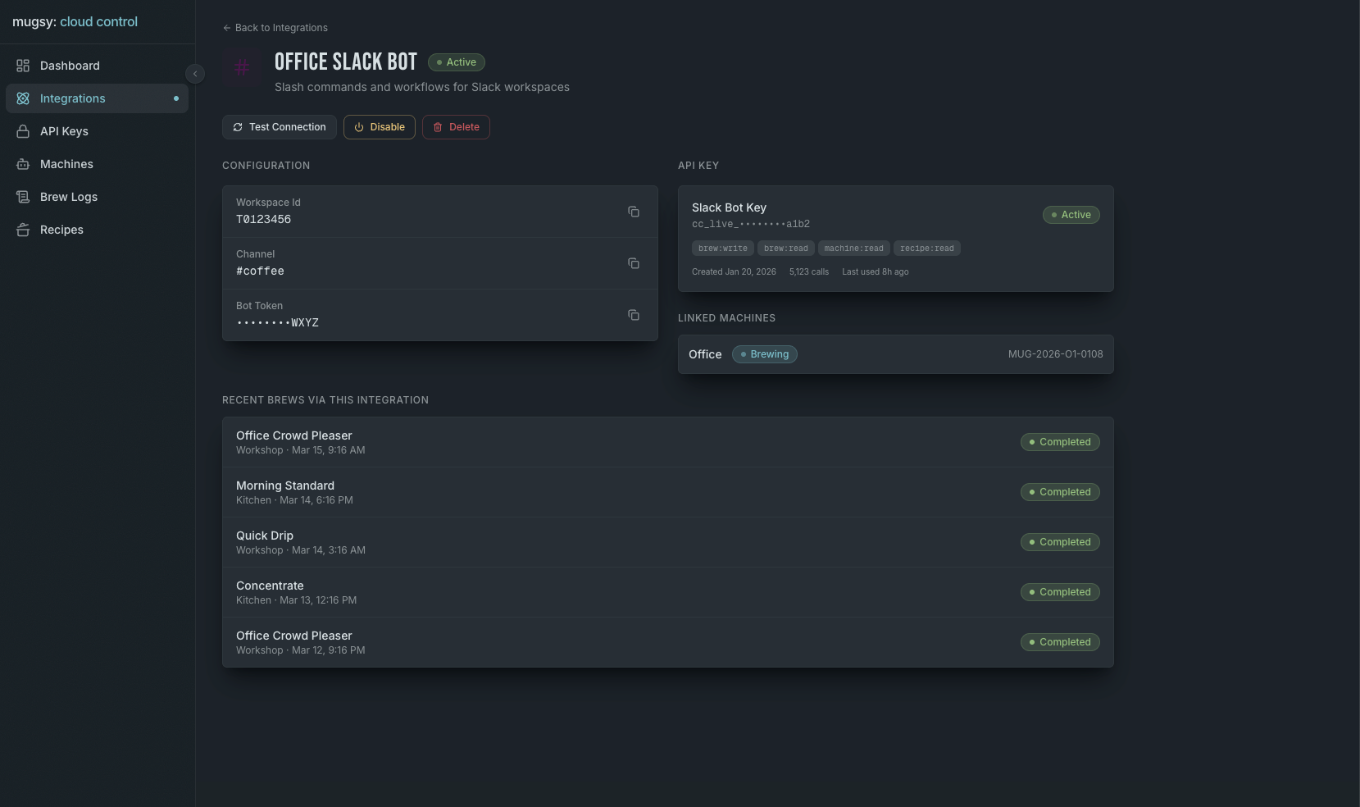Viewport: 1360px width, 807px height.
Task: Click Completed badge on Concentrate row
Action: tap(1060, 592)
